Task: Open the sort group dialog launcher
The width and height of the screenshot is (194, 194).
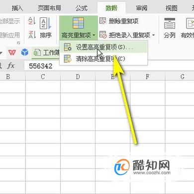Action: click(19, 43)
